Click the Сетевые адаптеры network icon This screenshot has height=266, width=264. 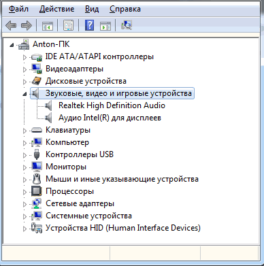click(37, 203)
